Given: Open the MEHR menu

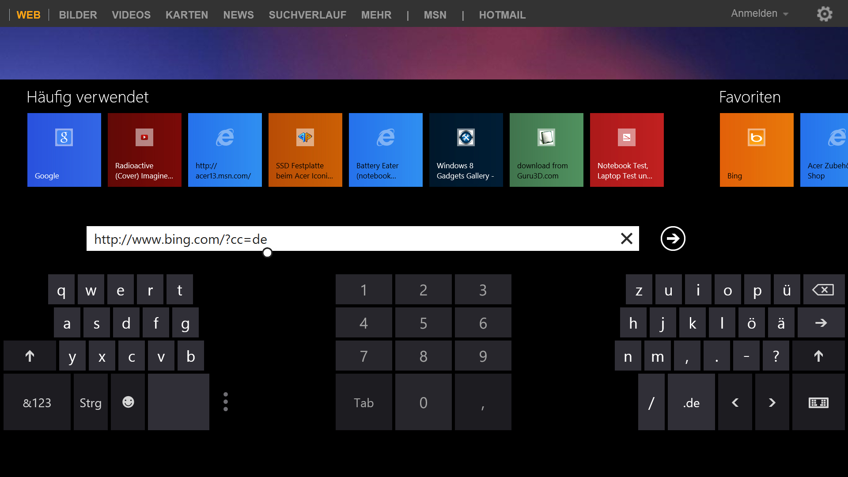Looking at the screenshot, I should point(376,15).
